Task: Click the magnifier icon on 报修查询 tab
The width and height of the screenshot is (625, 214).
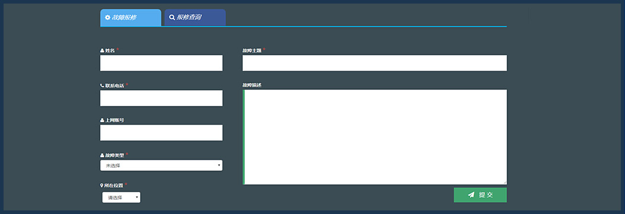Action: point(172,18)
